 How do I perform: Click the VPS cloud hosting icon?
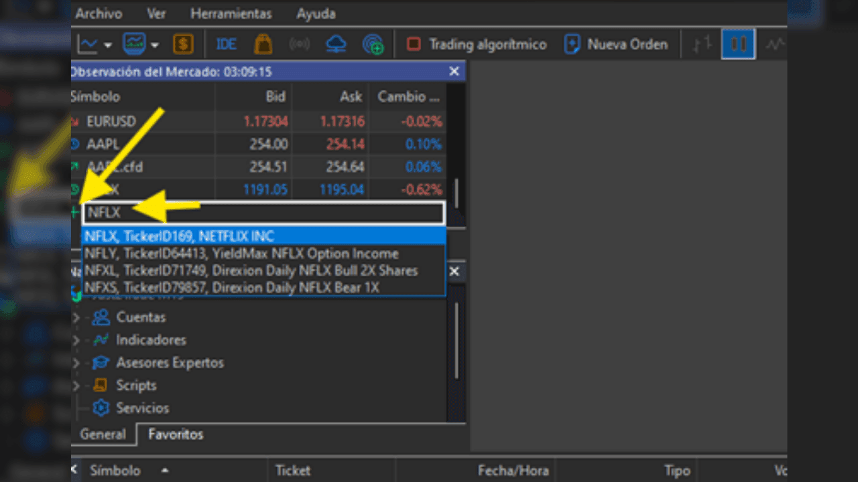coord(335,45)
